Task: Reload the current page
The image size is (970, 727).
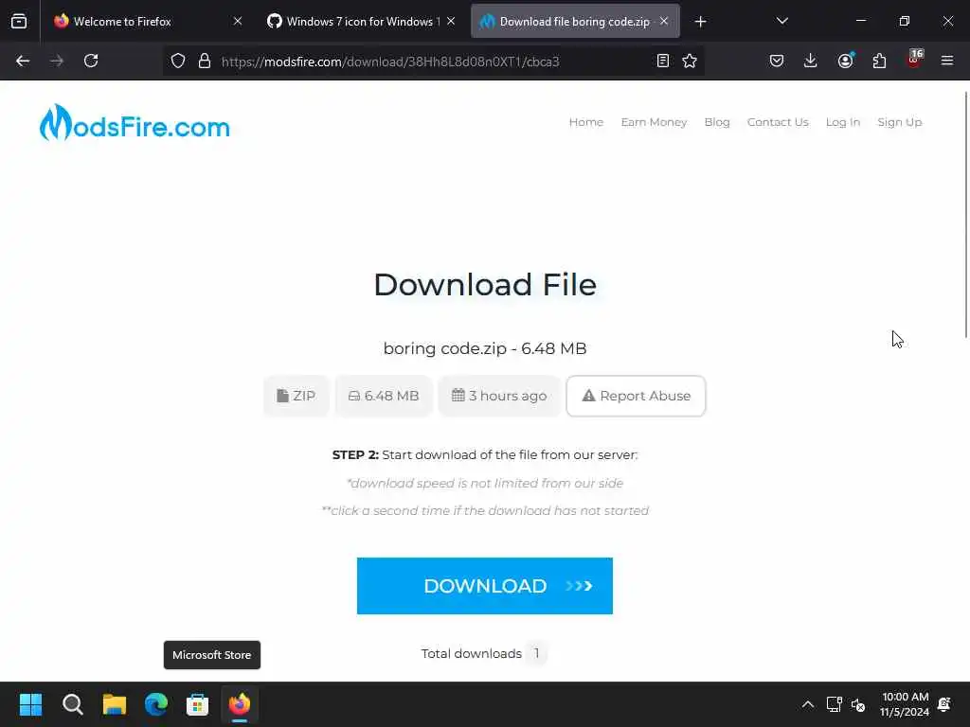Action: 91,61
